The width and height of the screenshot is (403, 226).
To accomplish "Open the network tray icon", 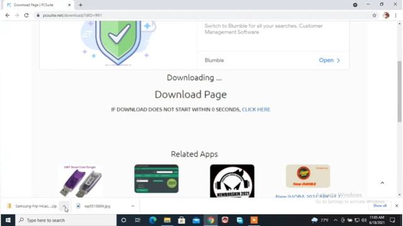I will pos(357,220).
